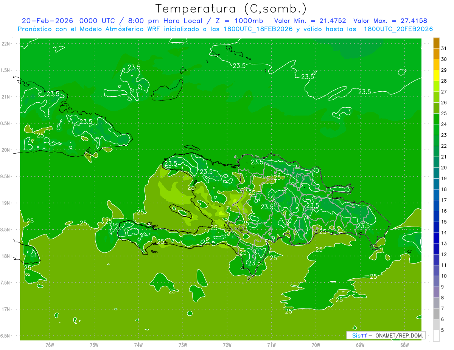Click the '22N' latitude axis label
Screen dimensions: 454x350
(6, 44)
